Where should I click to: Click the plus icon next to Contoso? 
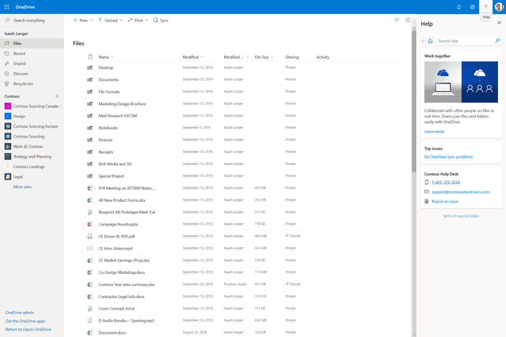57,96
